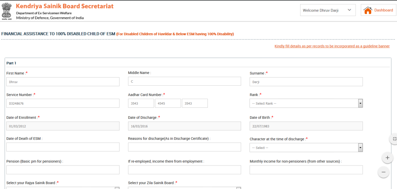
Task: Open the guideline banner details link
Action: tap(332, 46)
